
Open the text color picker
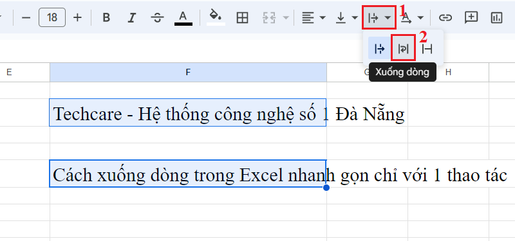[183, 18]
